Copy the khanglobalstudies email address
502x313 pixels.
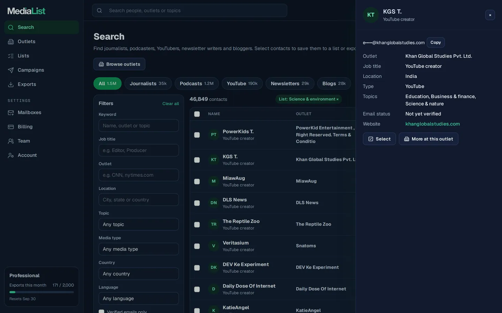pyautogui.click(x=436, y=42)
